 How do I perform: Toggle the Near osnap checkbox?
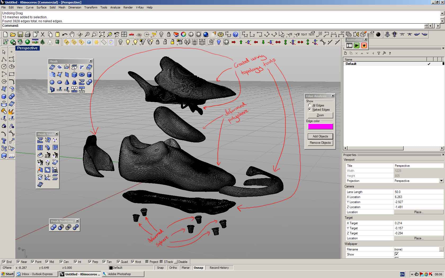tap(18, 262)
